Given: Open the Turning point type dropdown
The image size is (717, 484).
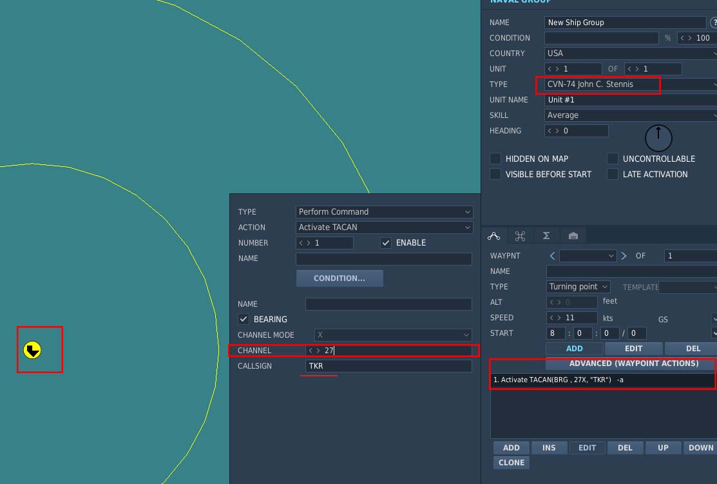Looking at the screenshot, I should 578,287.
